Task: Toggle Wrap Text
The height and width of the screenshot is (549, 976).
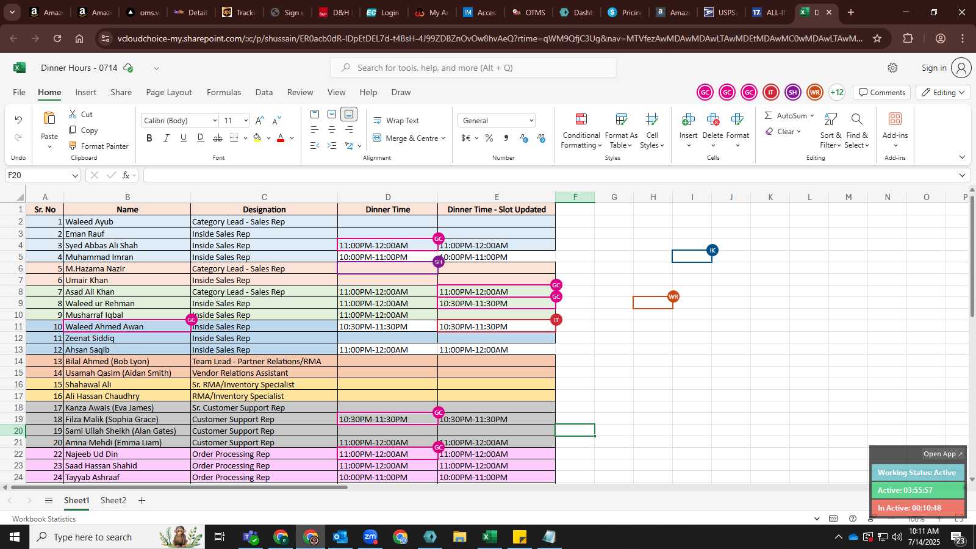Action: click(396, 121)
